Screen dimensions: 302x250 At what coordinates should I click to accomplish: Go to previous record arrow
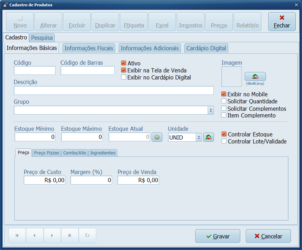point(34,236)
